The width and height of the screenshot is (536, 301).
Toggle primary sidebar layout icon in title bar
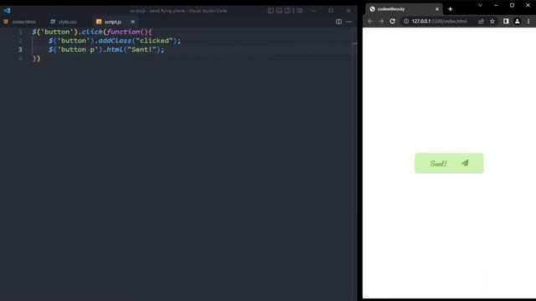coord(271,11)
